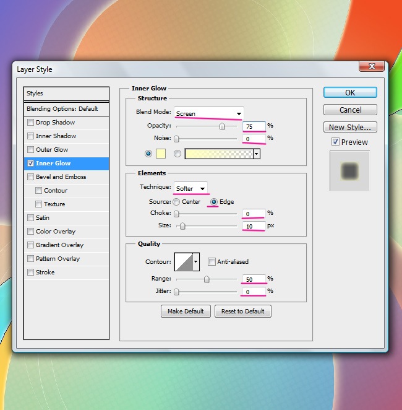Viewport: 402px width, 410px height.
Task: Select Bevel and Emboss in styles list
Action: [61, 177]
